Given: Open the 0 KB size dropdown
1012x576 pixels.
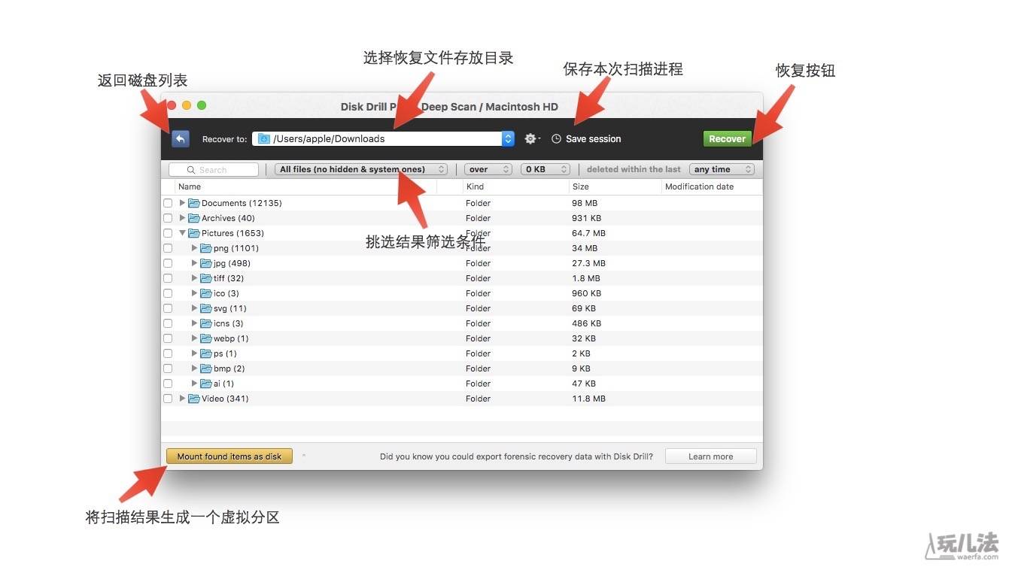Looking at the screenshot, I should click(546, 169).
